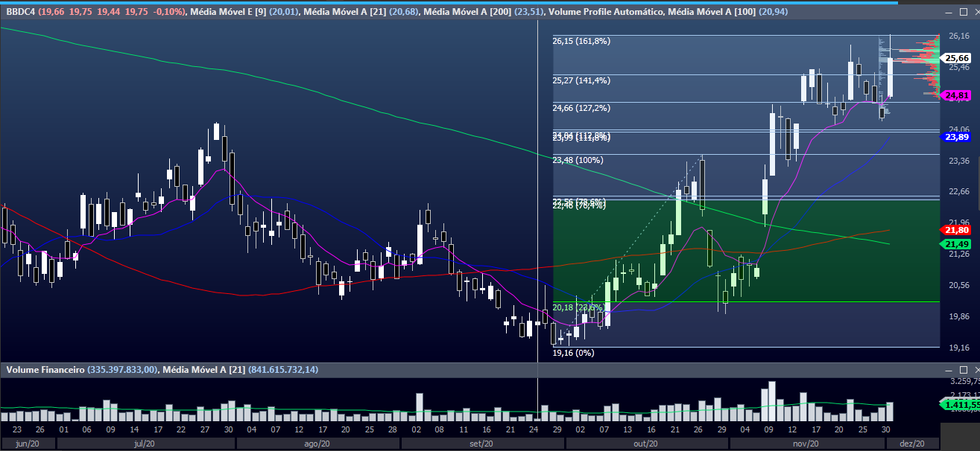Image resolution: width=980 pixels, height=451 pixels.
Task: Click the green 1.411,55 volume average tag
Action: point(960,404)
